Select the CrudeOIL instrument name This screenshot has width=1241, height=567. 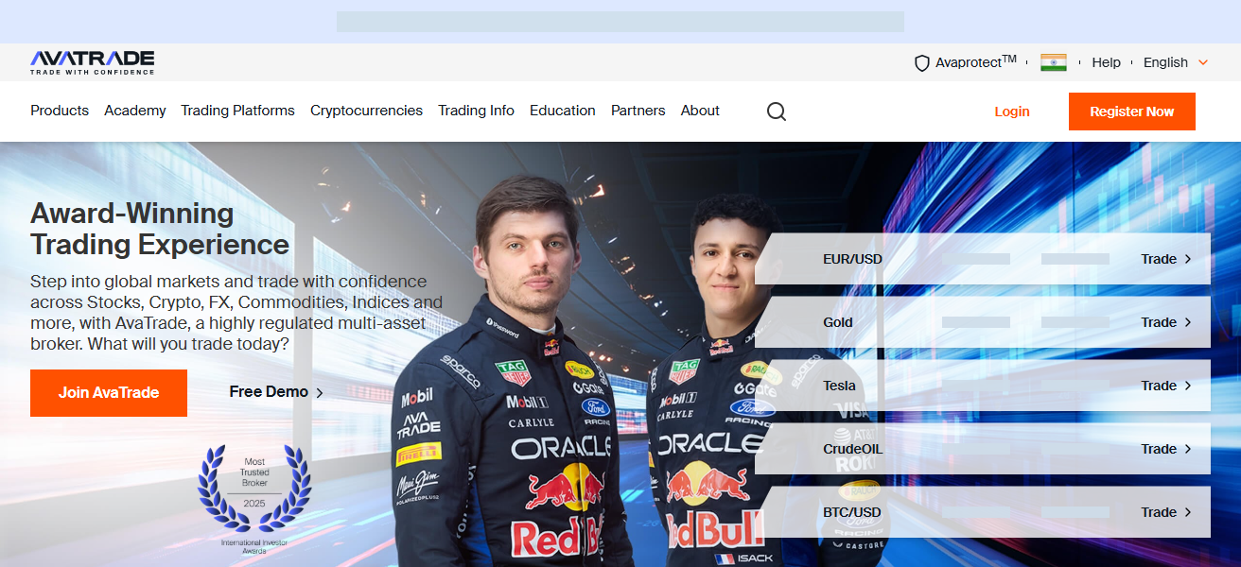pyautogui.click(x=853, y=449)
